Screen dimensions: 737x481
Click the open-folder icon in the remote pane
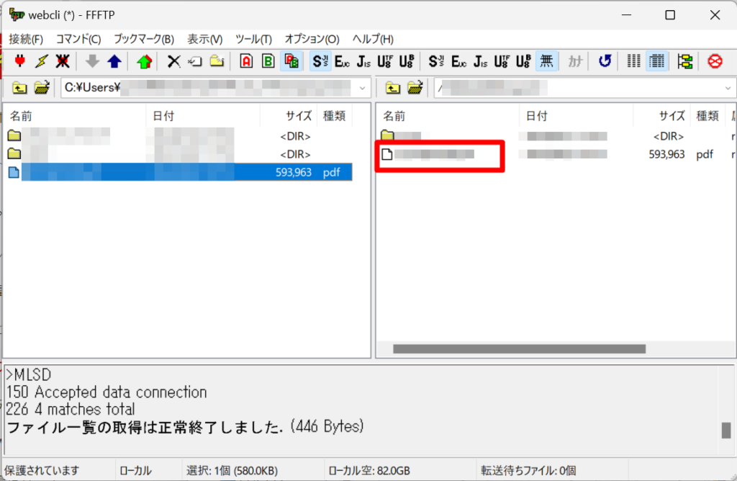(415, 87)
